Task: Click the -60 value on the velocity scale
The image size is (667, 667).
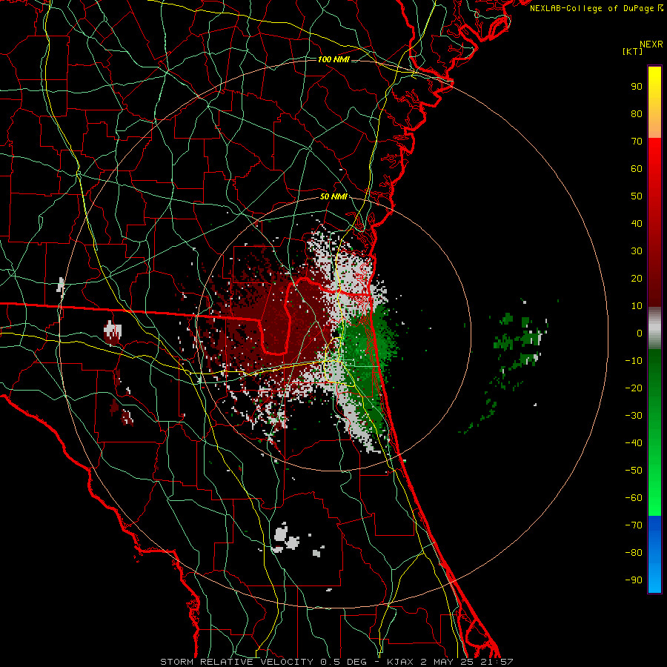Action: coord(634,498)
